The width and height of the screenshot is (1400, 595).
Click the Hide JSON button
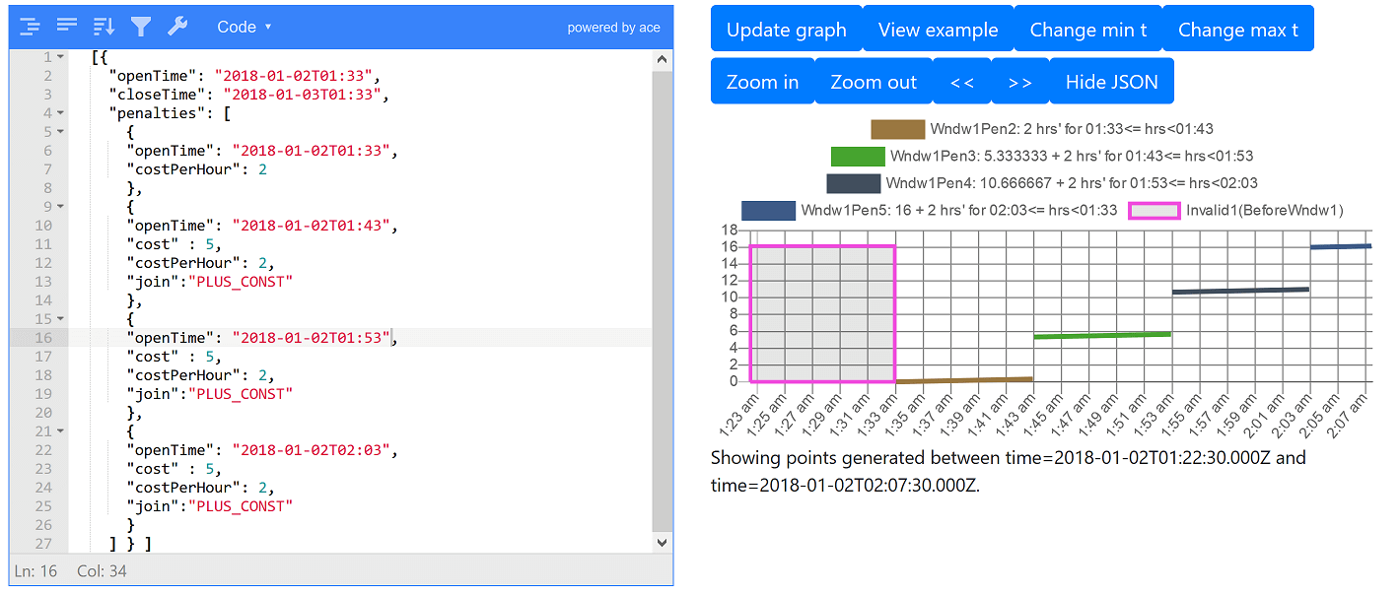click(1111, 82)
